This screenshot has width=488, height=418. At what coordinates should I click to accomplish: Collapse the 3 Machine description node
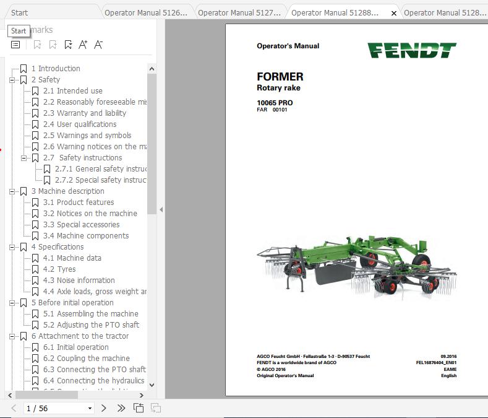(12, 192)
